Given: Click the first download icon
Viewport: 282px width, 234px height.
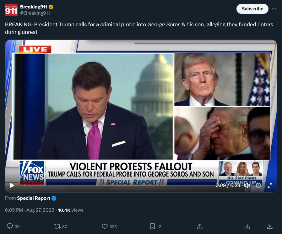Looking at the screenshot, I should (247, 226).
